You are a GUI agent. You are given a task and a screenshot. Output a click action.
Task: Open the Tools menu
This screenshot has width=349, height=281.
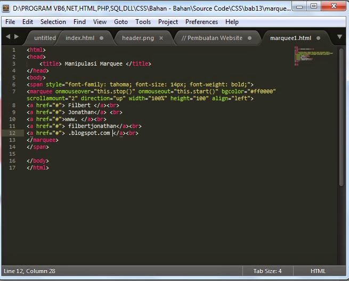(x=143, y=22)
